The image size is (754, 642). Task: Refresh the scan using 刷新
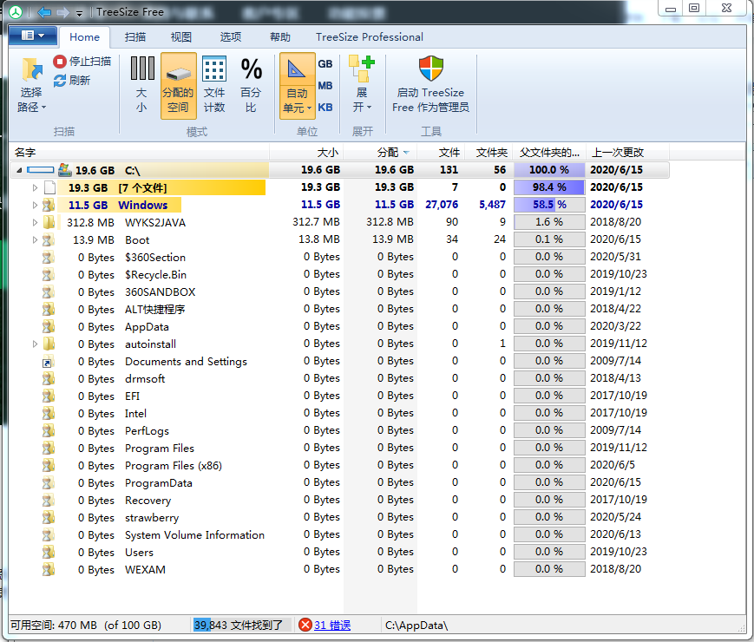point(72,81)
